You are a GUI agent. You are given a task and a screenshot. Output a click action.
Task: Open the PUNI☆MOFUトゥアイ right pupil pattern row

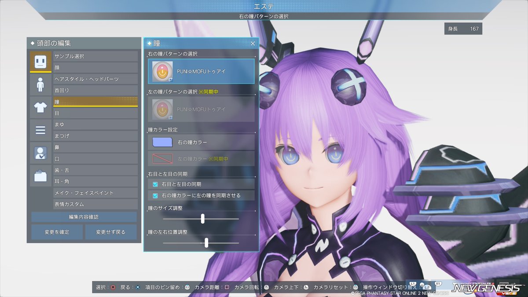[x=201, y=71]
